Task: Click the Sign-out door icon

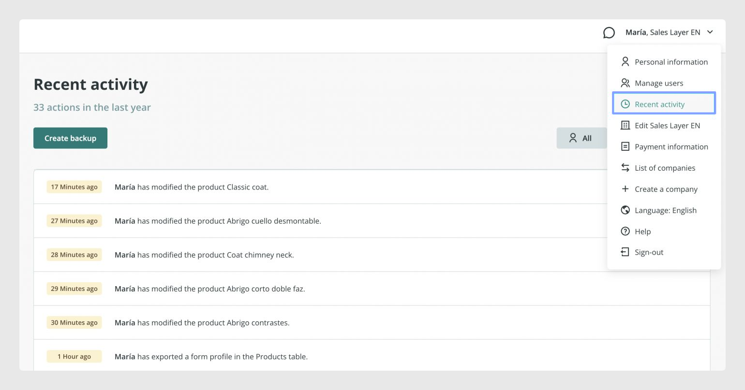Action: pos(625,252)
